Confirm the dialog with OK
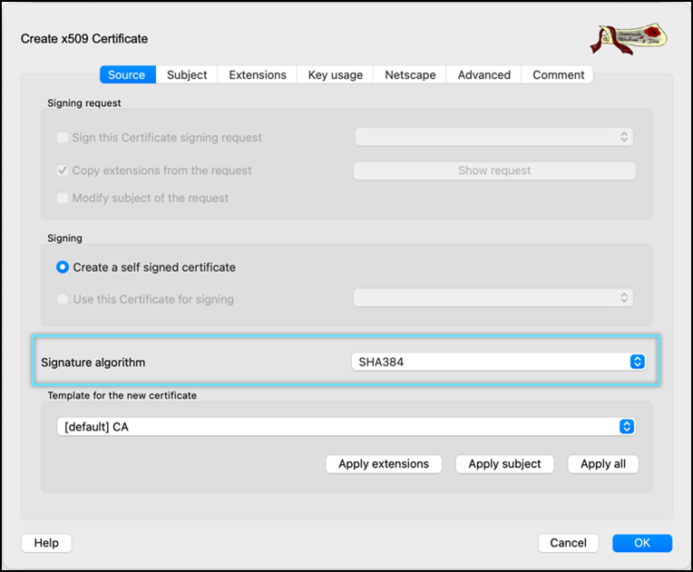The height and width of the screenshot is (572, 693). click(641, 543)
